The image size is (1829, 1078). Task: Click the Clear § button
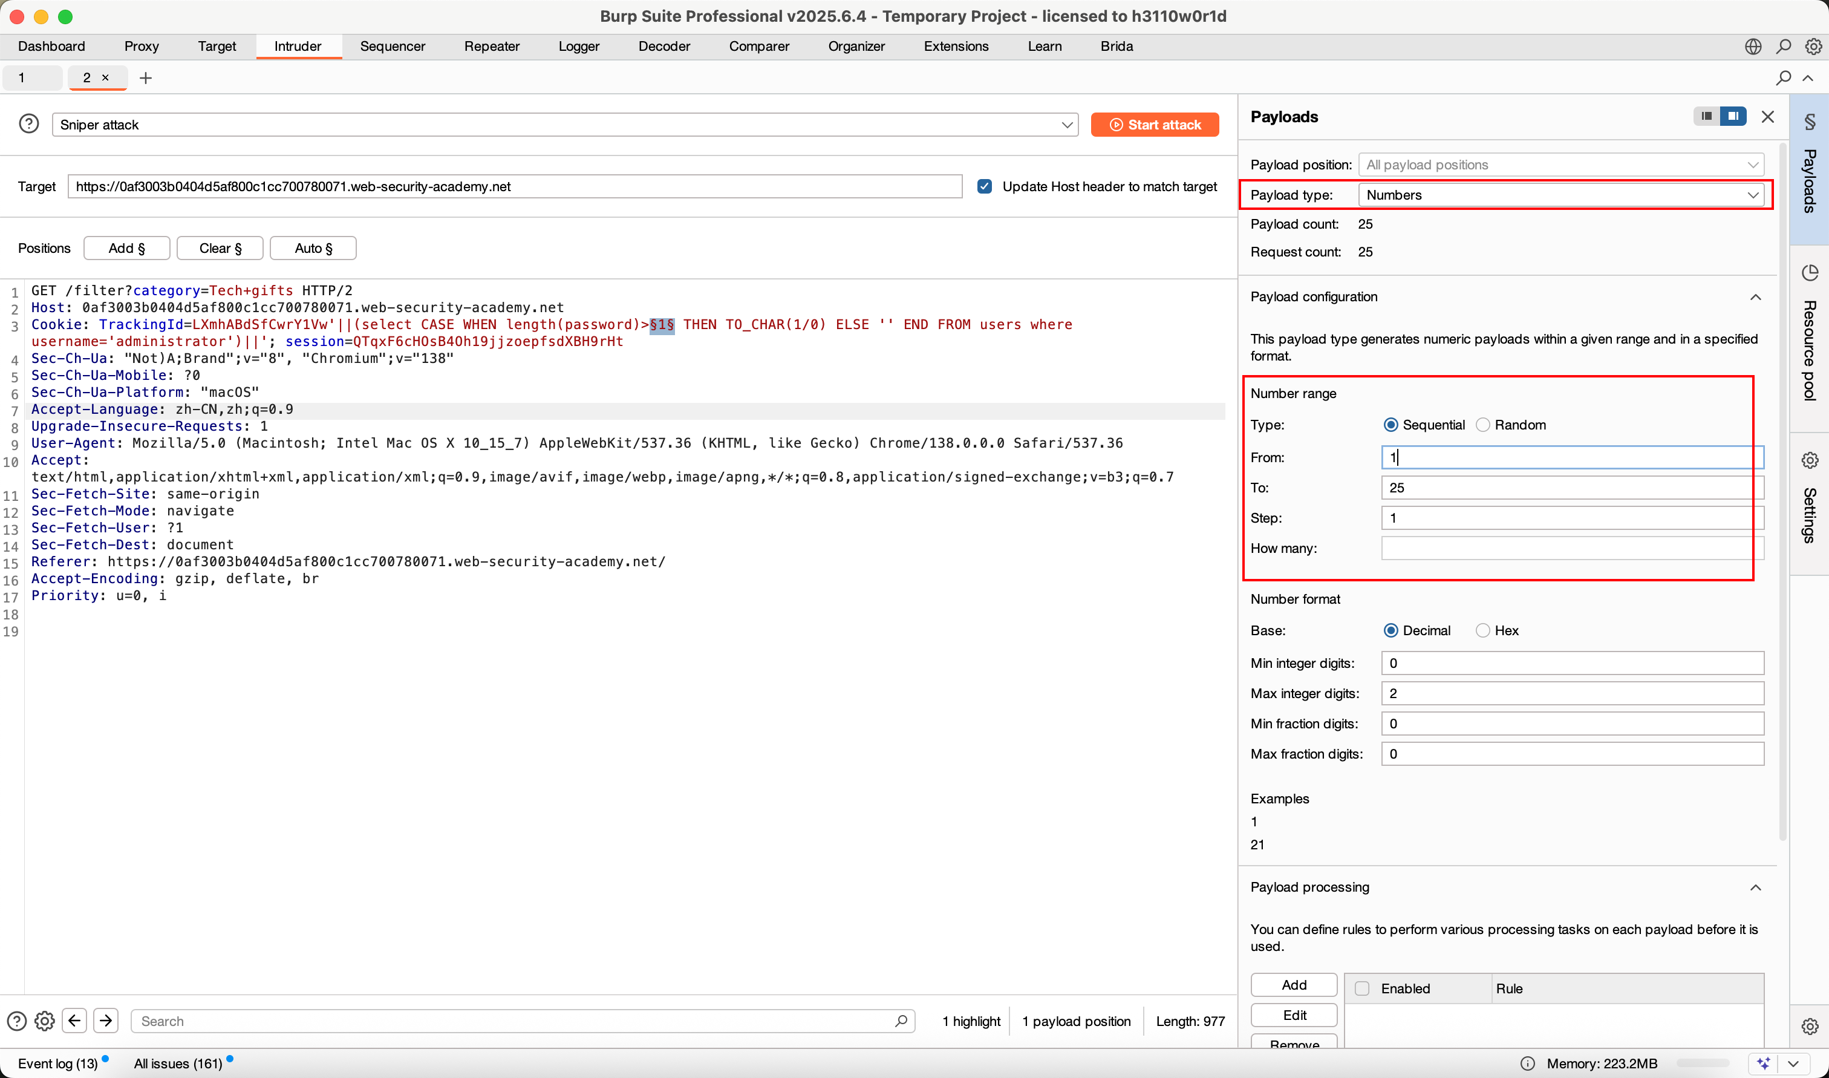pos(220,247)
